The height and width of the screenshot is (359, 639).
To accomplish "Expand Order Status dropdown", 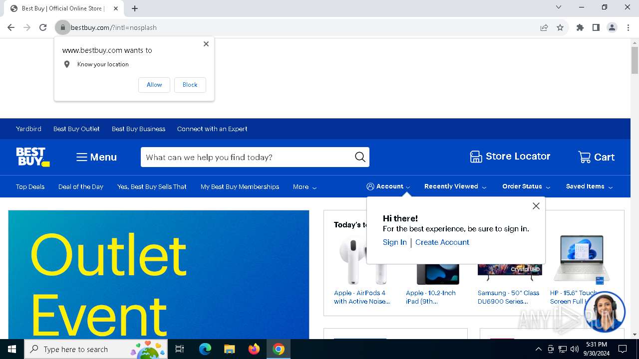I will click(x=526, y=186).
